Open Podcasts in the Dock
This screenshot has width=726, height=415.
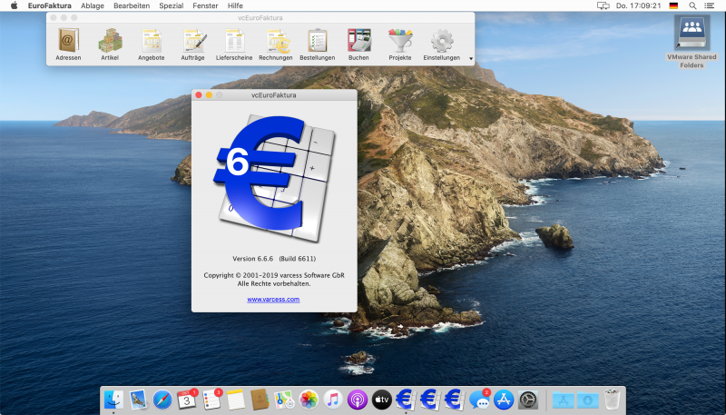point(358,400)
